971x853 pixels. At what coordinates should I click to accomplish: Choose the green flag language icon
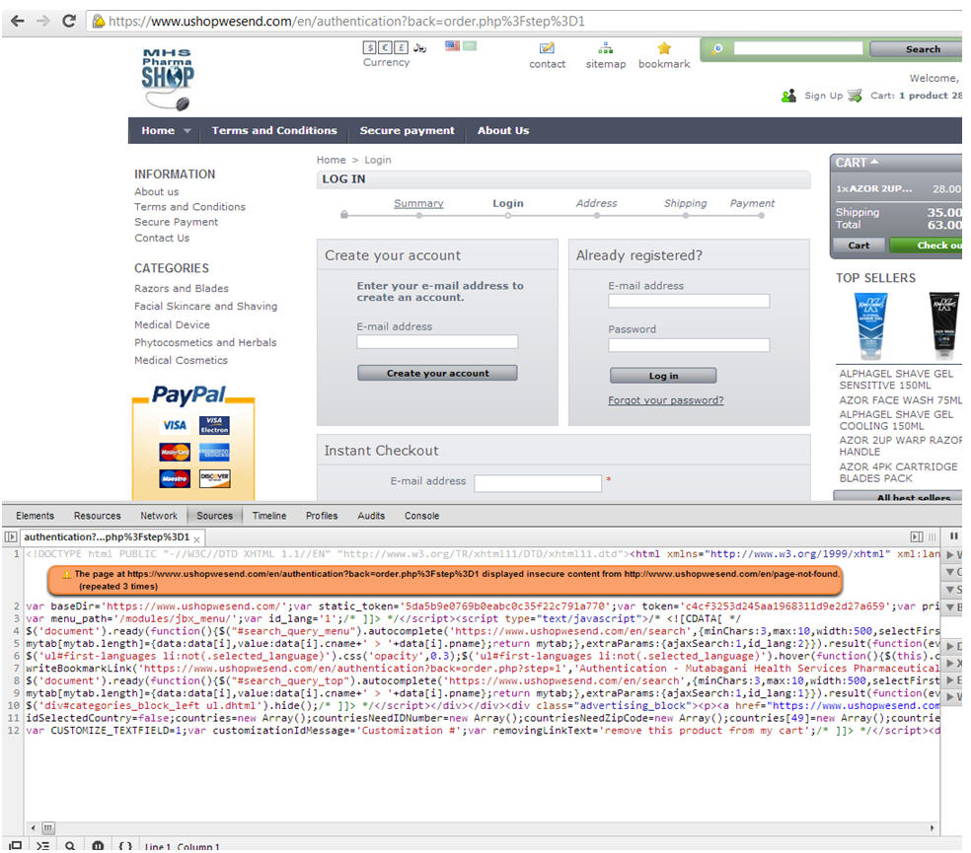point(470,45)
